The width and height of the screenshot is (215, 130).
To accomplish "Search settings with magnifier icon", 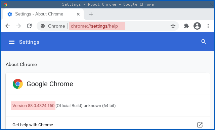I will coord(204,42).
